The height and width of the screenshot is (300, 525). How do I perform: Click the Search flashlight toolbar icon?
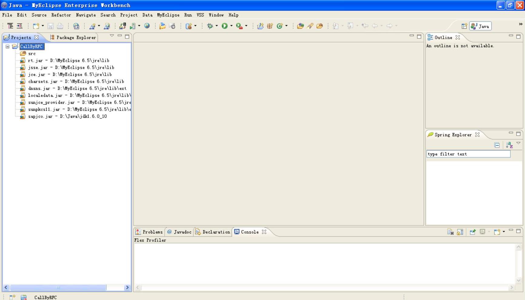pos(310,26)
